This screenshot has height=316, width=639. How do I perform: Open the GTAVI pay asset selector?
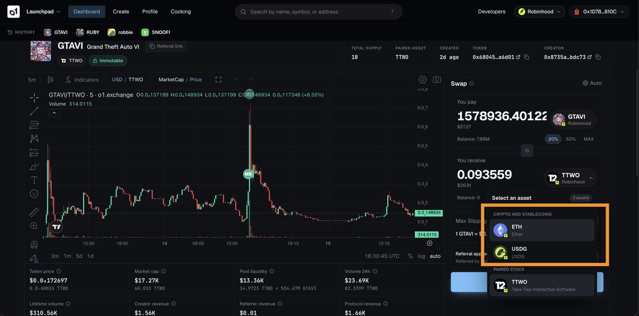(x=574, y=119)
